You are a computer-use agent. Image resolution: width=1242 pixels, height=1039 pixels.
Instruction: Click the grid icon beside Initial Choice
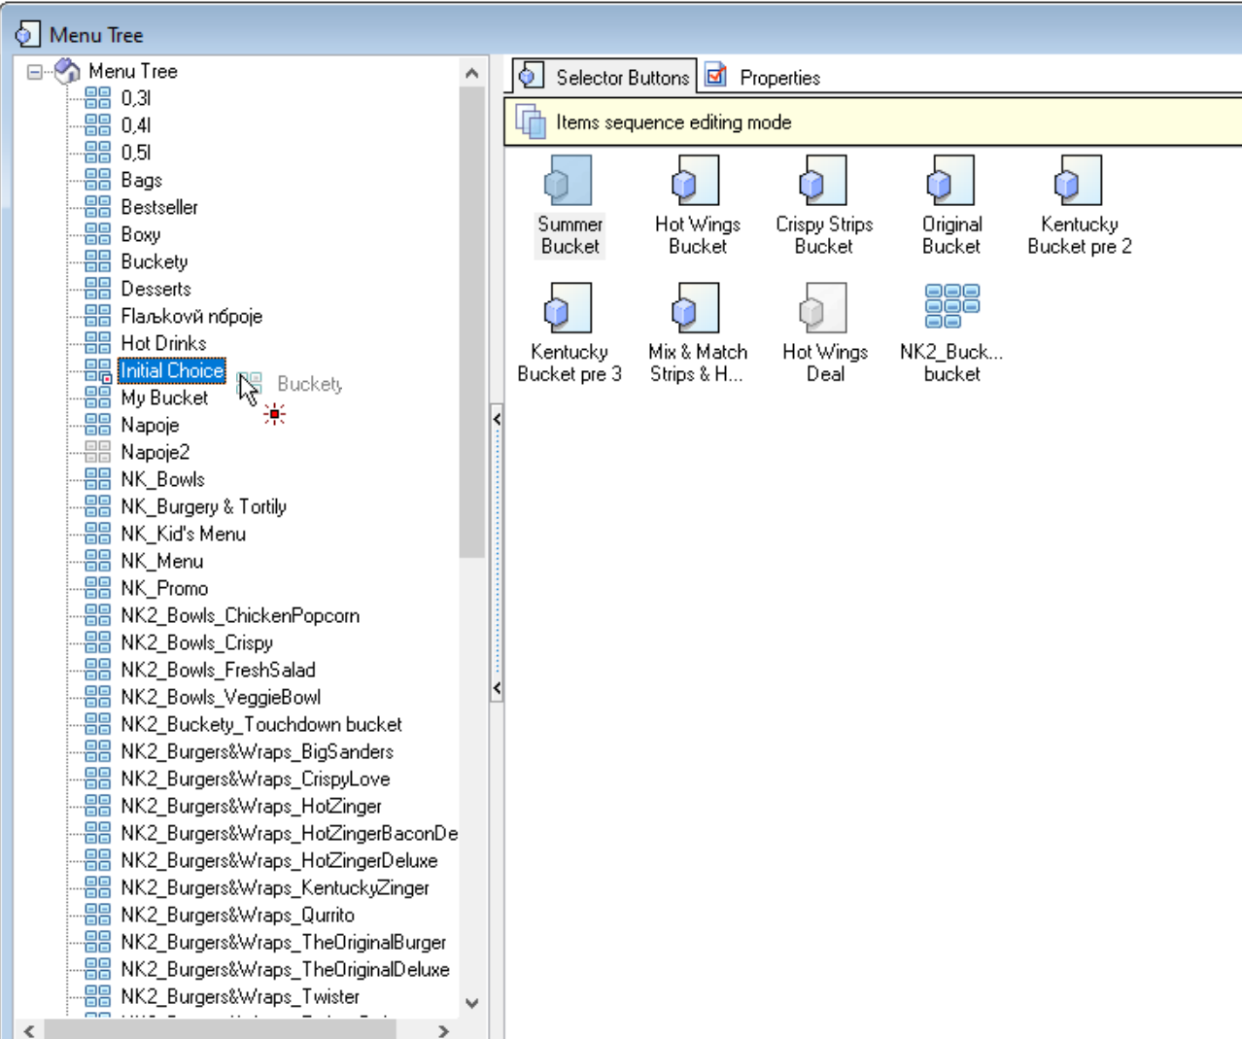click(x=97, y=370)
